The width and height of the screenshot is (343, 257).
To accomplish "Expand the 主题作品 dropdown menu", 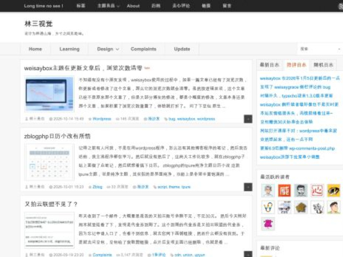I will click(108, 6).
